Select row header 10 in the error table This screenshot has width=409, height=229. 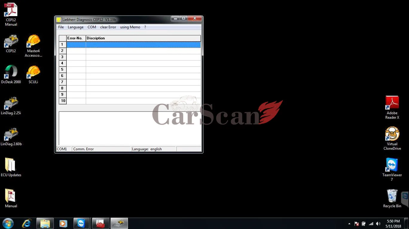tap(62, 101)
